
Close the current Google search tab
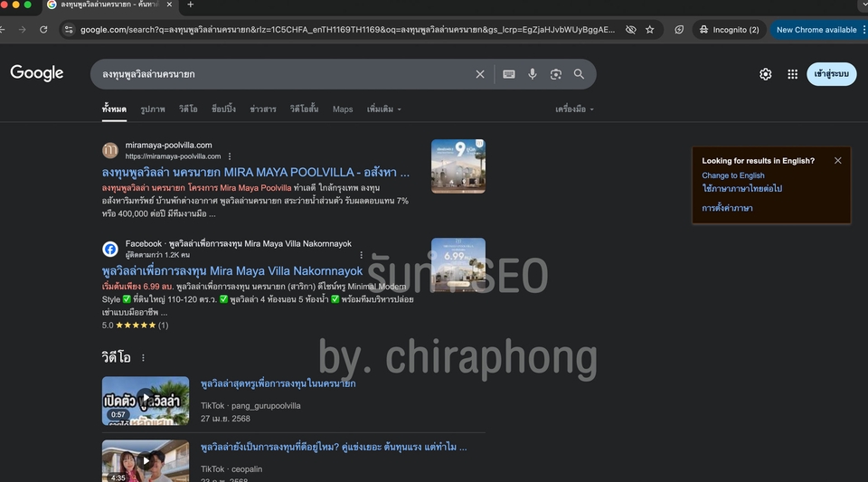pos(169,5)
